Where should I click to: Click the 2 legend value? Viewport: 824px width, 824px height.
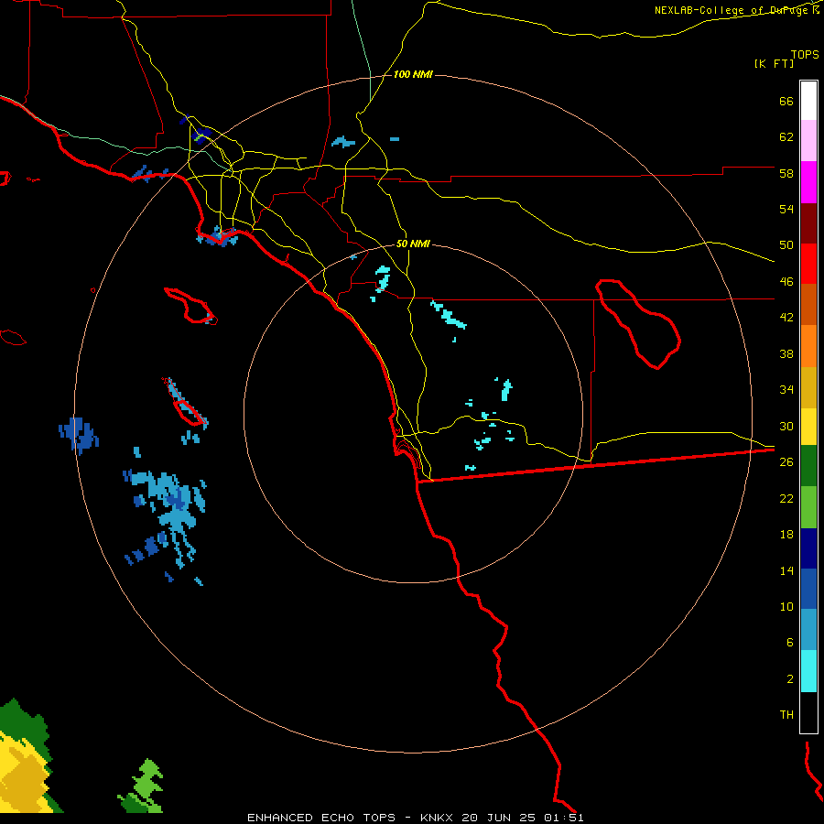[790, 679]
